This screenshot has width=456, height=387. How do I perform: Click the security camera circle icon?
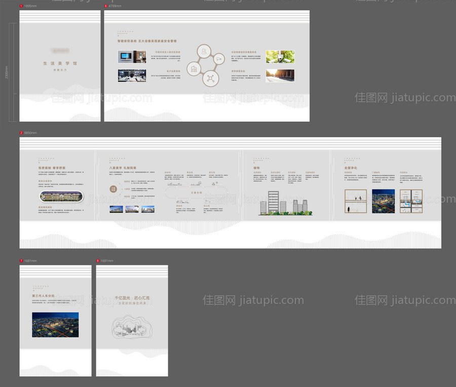click(219, 59)
